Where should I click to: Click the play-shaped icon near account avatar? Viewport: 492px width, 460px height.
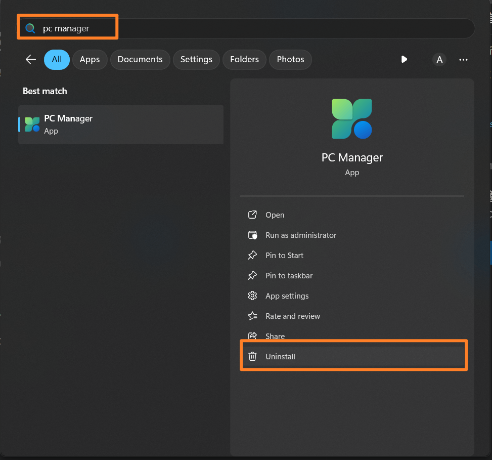[404, 59]
